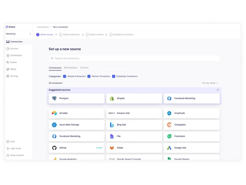The image size is (246, 185).
Task: Select the Define source step
Action: click(x=45, y=35)
